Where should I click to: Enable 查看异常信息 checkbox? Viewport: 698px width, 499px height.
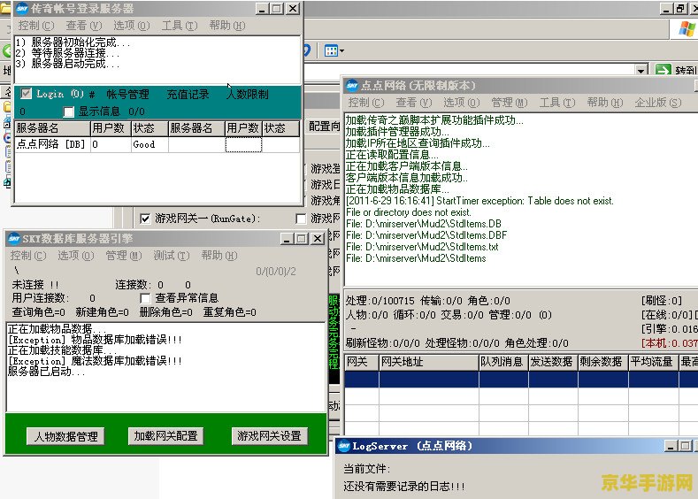pyautogui.click(x=145, y=298)
